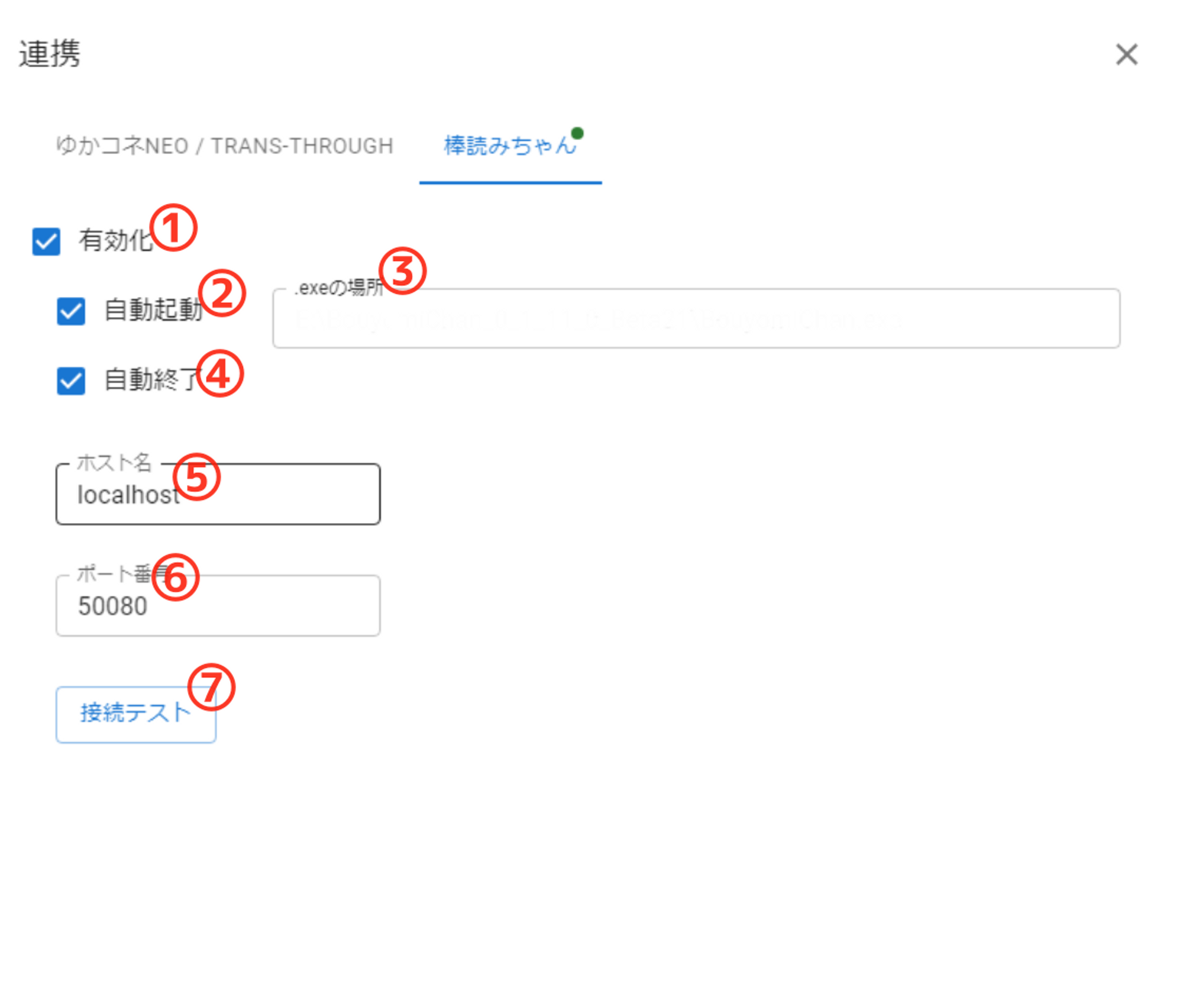
Task: Switch to the ゆかコネNEO / TRANS-THROUGH tab
Action: pyautogui.click(x=224, y=146)
